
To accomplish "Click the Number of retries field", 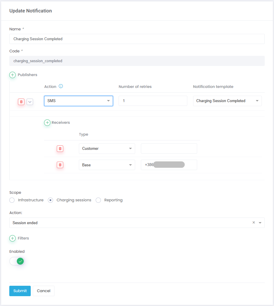I will point(153,101).
